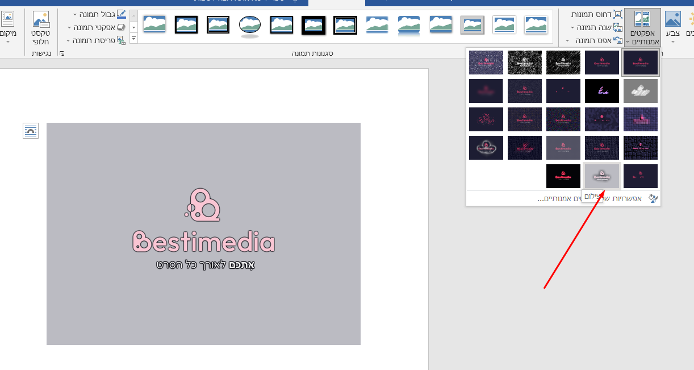Expand the picture styles gallery with More arrow

tap(133, 38)
